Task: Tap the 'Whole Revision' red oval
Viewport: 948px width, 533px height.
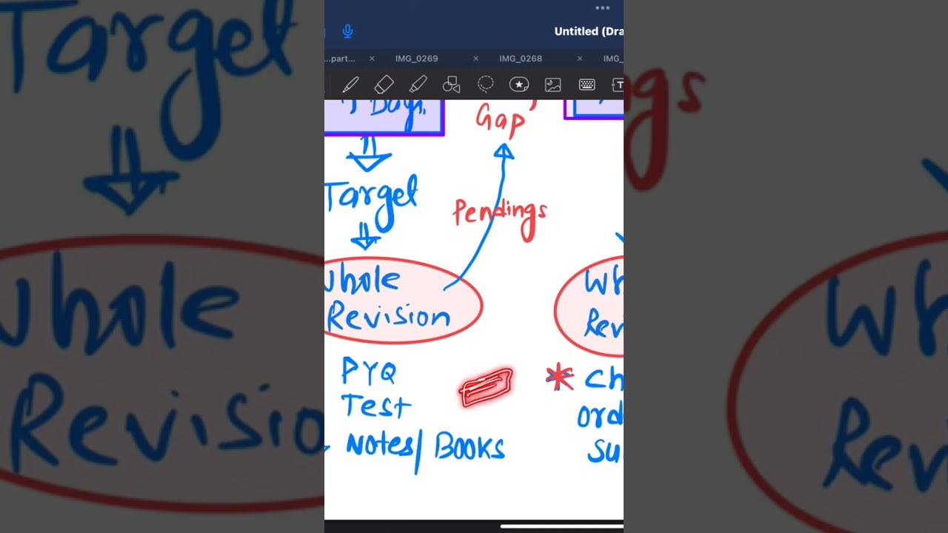Action: (404, 300)
